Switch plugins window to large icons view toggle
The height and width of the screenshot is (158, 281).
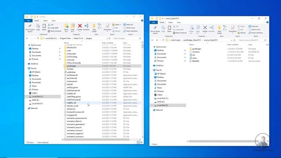tap(141, 142)
